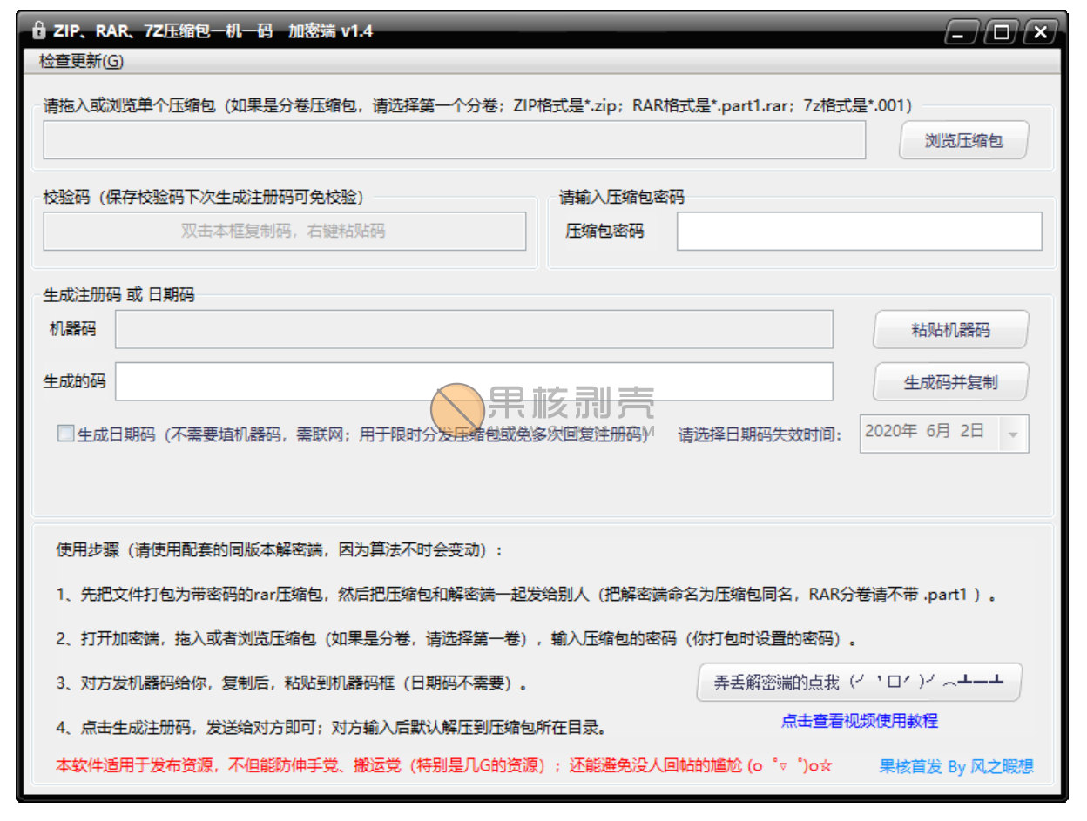
Task: Click the 校验码 verification code box
Action: (x=285, y=232)
